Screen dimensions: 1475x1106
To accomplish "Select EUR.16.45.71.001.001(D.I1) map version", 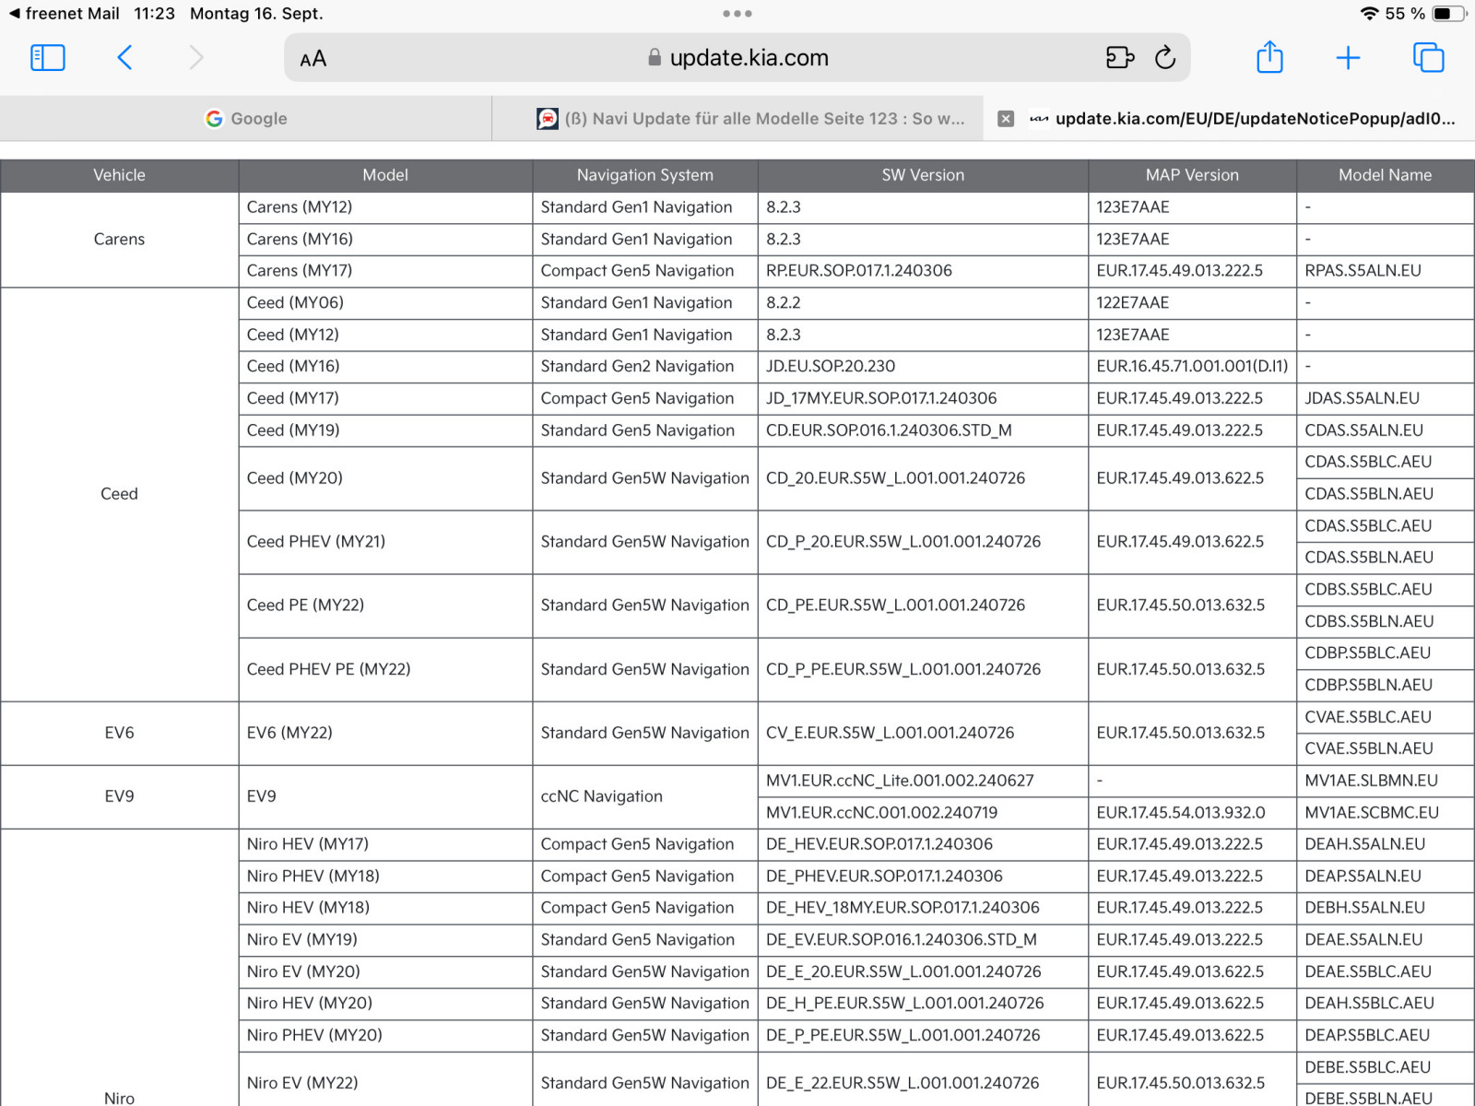I will click(1192, 367).
